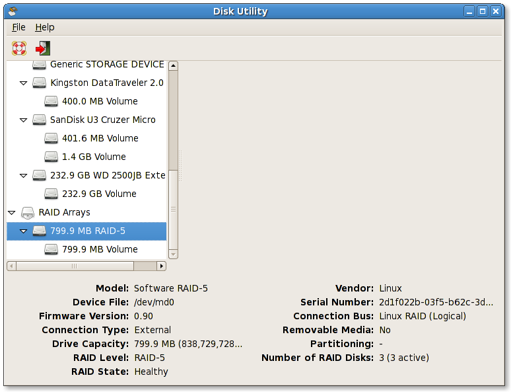Click the Serial Number value 2d1f022b
Screen dimensions: 511x392
click(436, 303)
